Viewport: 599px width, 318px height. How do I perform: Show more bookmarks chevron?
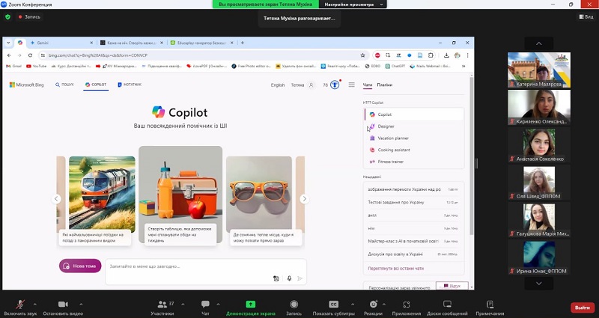(x=463, y=66)
